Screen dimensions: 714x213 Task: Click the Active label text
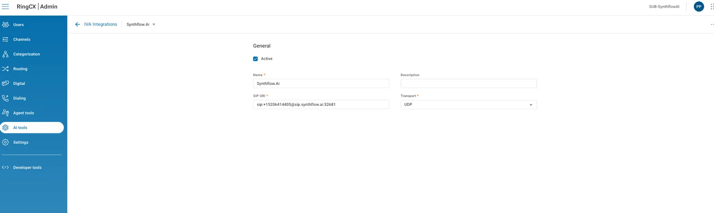pos(266,59)
